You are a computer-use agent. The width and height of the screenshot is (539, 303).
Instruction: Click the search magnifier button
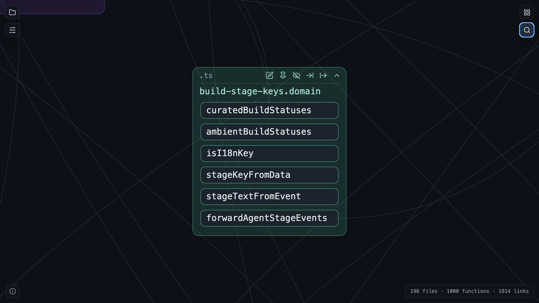(x=527, y=30)
